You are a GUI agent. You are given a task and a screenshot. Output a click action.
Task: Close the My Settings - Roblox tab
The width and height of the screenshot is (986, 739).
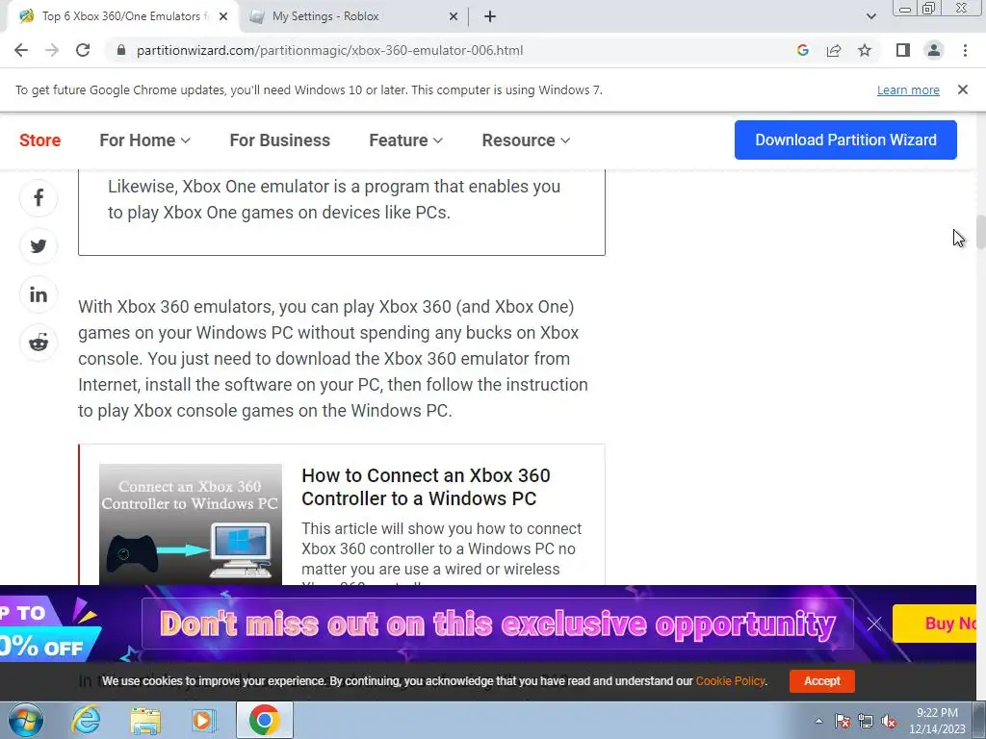tap(454, 16)
